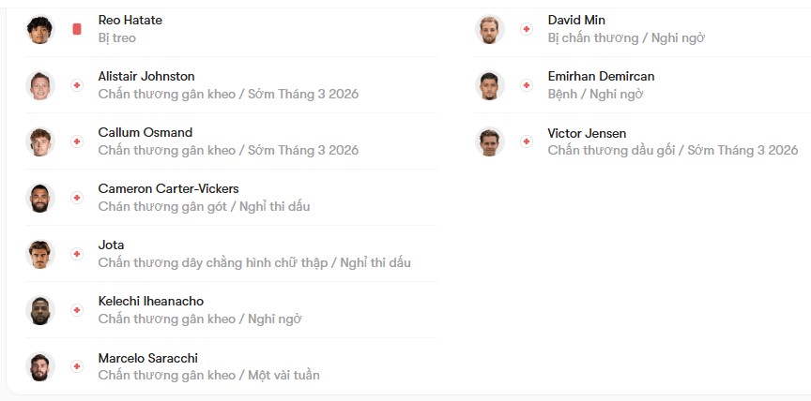Open Jota's player portrait
Viewport: 811px width, 401px height.
39,255
